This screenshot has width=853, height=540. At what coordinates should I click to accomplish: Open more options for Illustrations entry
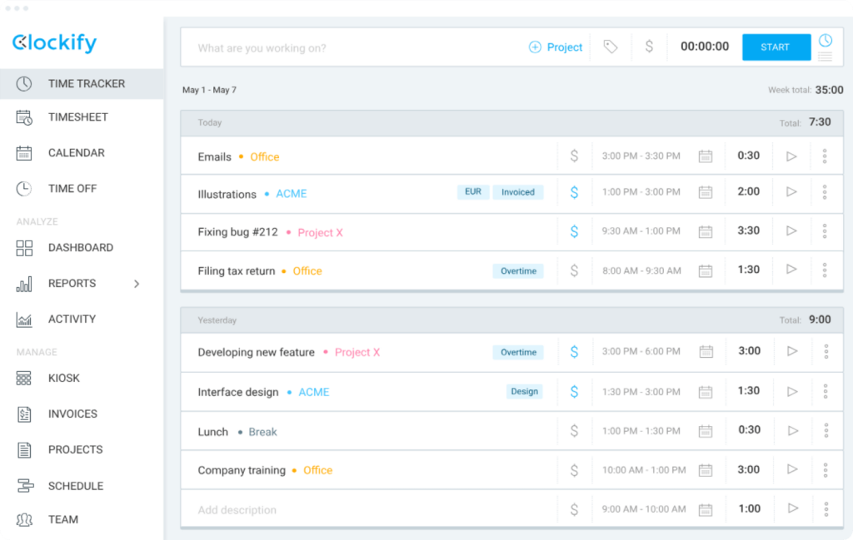click(x=825, y=191)
